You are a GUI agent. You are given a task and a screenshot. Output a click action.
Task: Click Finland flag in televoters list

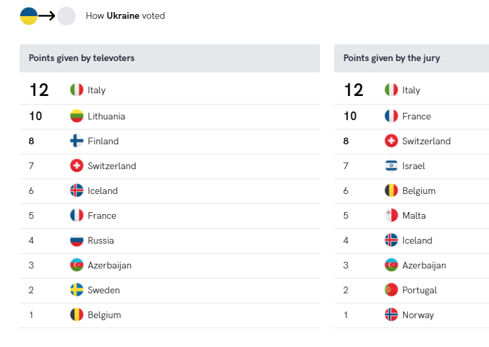click(x=76, y=141)
